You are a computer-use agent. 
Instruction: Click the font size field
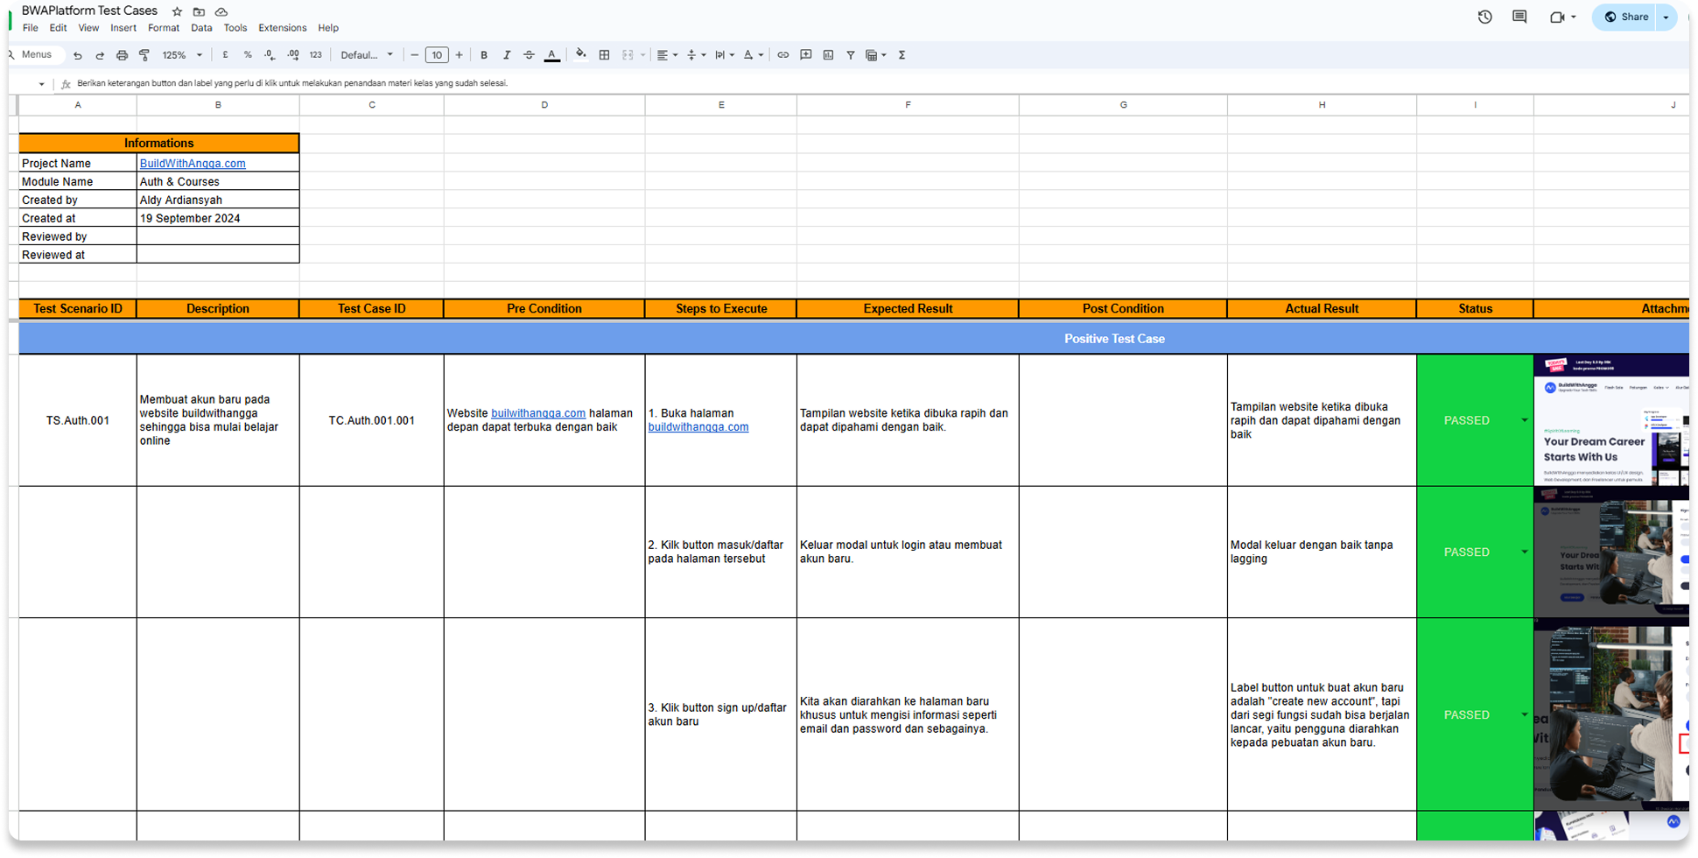click(x=437, y=55)
